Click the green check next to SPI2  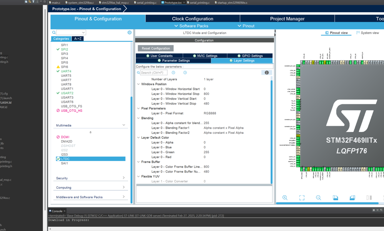click(x=58, y=49)
